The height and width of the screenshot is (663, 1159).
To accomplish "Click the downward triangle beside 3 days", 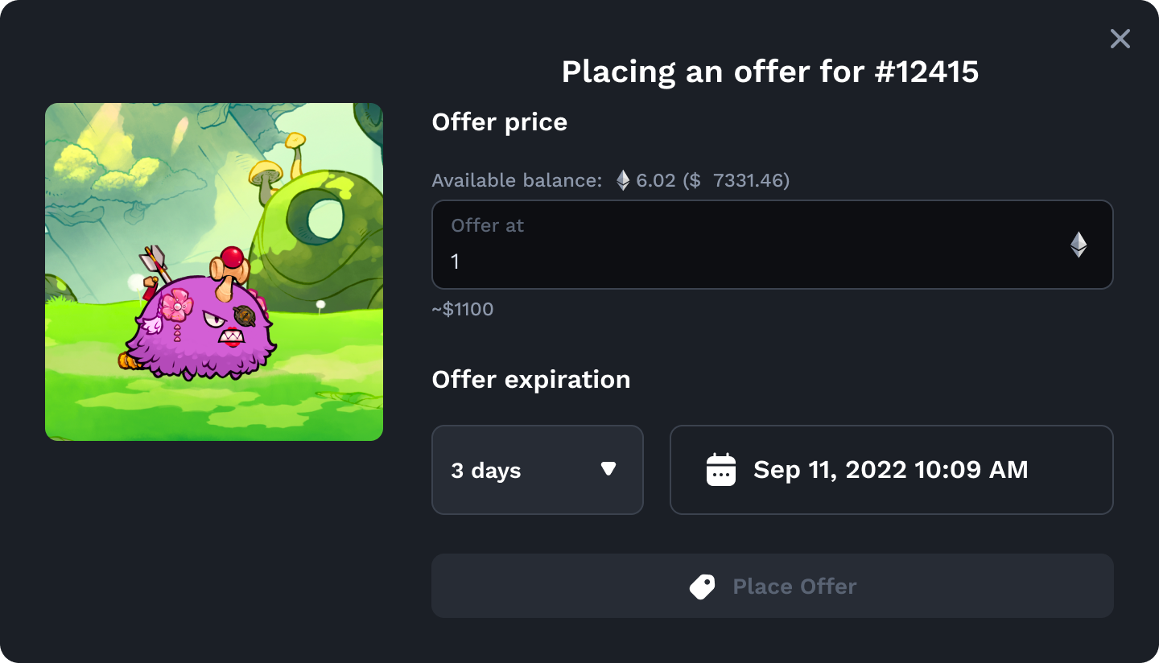I will pyautogui.click(x=609, y=470).
